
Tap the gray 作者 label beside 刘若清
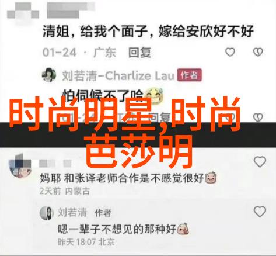click(103, 213)
